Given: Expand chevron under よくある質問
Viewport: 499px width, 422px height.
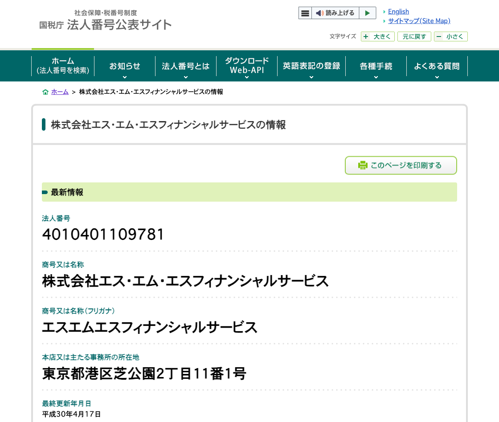Looking at the screenshot, I should tap(437, 77).
